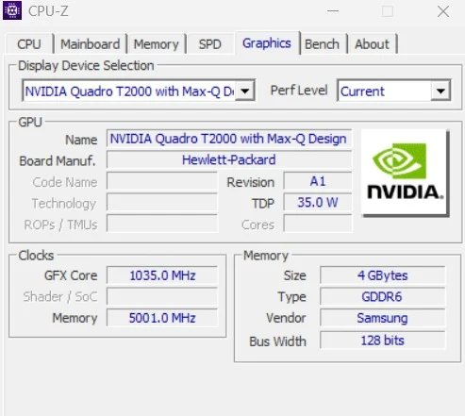Viewport: 465px width, 416px height.
Task: Click the empty Code Name field
Action: tap(162, 181)
